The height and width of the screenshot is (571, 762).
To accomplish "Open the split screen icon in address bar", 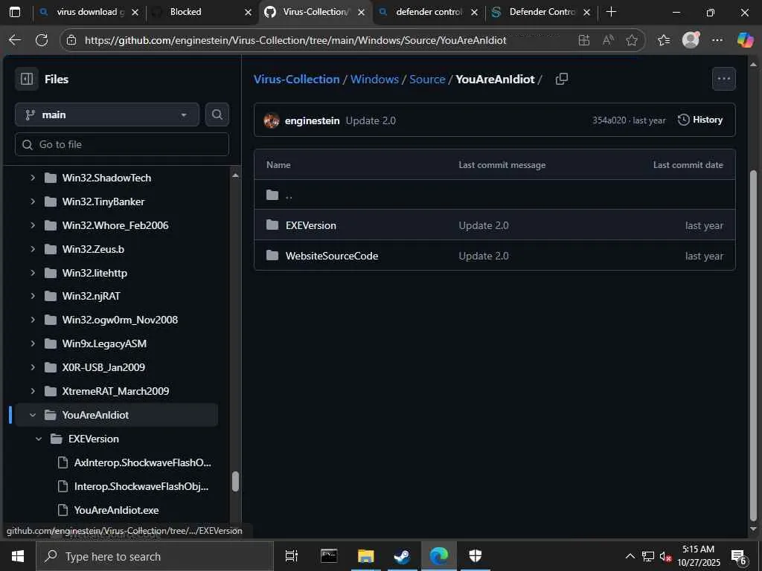I will (x=584, y=40).
